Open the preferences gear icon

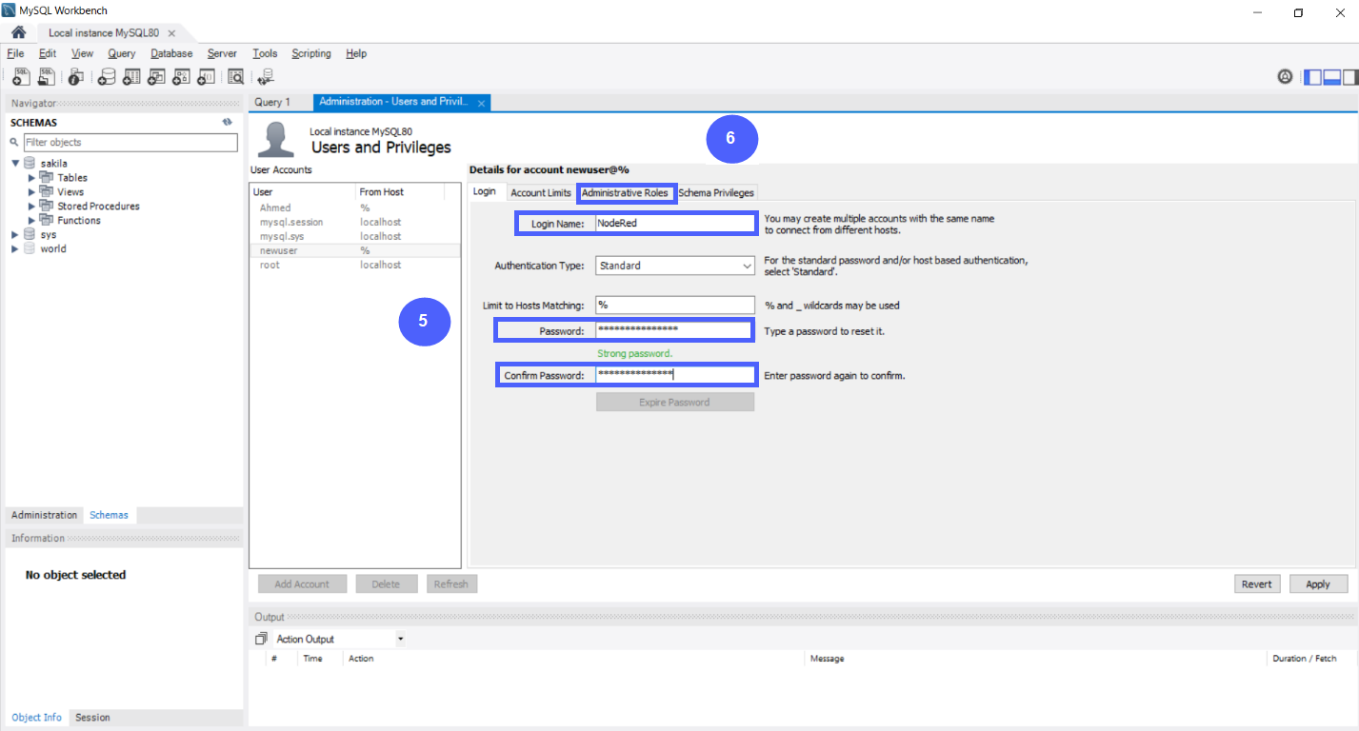coord(1285,77)
